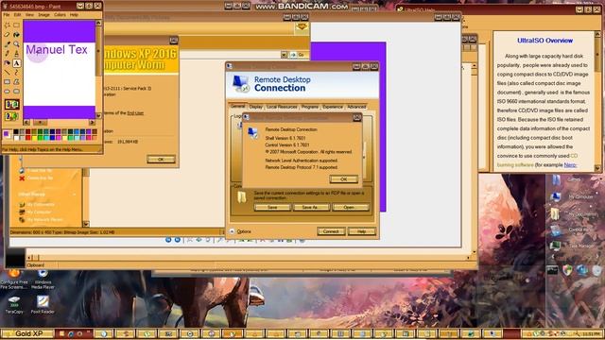
Task: Choose the Curve tool in Paint
Action: pyautogui.click(x=17, y=73)
